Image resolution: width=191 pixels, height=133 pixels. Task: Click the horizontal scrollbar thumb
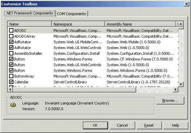tap(74, 90)
